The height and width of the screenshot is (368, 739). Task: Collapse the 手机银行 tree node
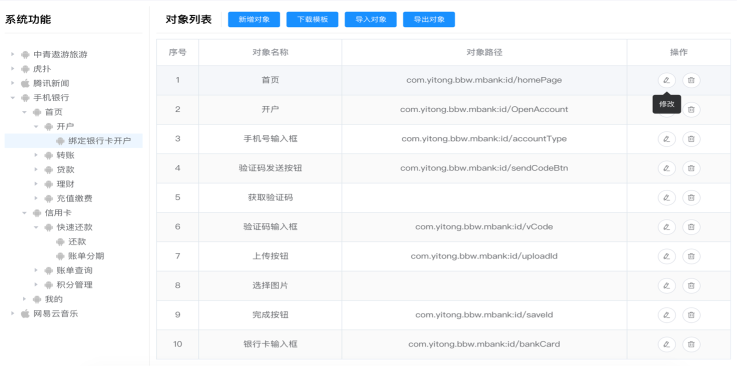pyautogui.click(x=13, y=98)
